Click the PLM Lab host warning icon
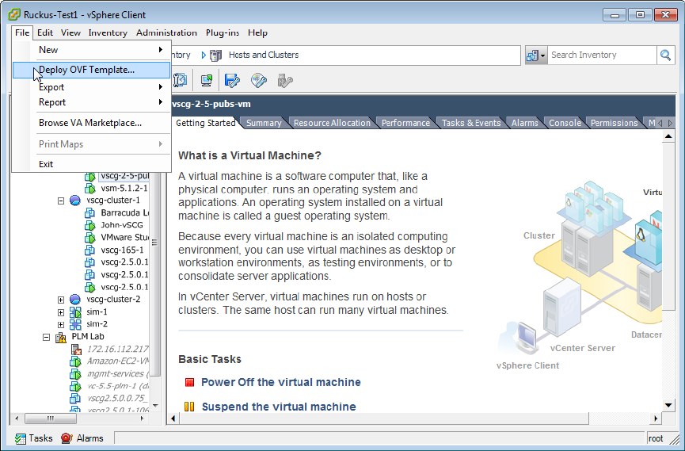 (61, 337)
